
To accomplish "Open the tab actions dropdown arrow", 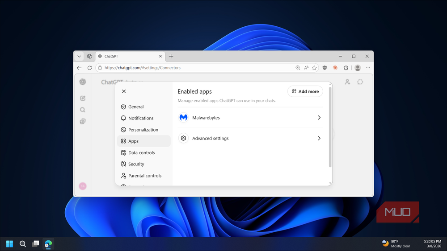I will [x=79, y=56].
